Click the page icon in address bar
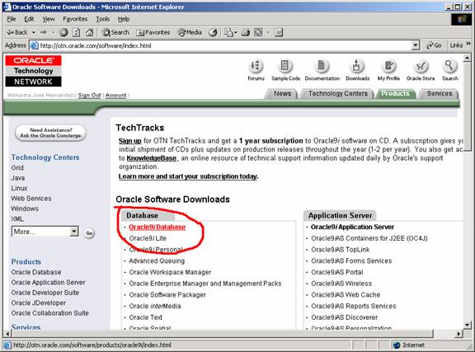The height and width of the screenshot is (352, 475). coord(35,45)
